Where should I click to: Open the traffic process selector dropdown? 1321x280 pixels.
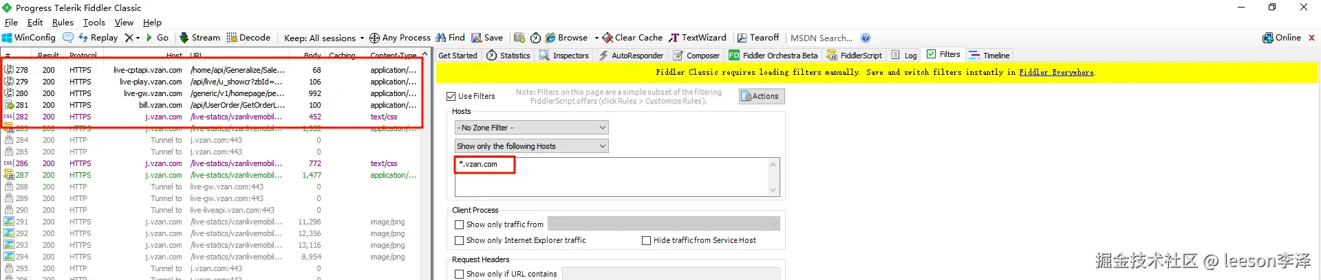pyautogui.click(x=663, y=224)
